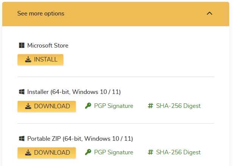Click the Windows logo beside Installer heading
Image resolution: width=233 pixels, height=166 pixels.
click(22, 92)
